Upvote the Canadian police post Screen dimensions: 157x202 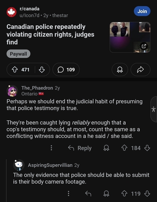point(15,70)
